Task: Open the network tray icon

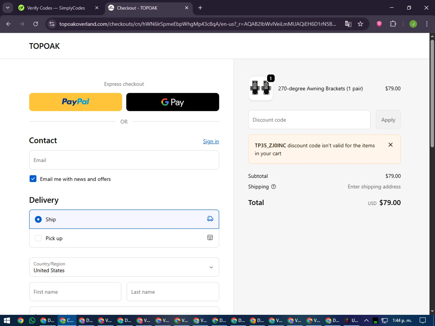Action: tap(385, 320)
